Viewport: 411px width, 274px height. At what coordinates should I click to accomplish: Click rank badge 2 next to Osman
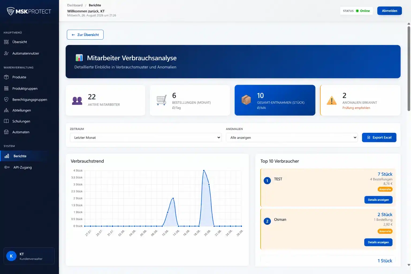267,221
